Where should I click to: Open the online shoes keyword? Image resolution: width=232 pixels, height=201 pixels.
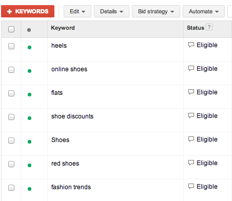tap(69, 69)
